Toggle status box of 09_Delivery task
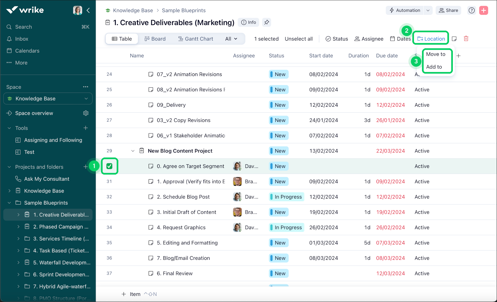The image size is (497, 302). [x=151, y=105]
